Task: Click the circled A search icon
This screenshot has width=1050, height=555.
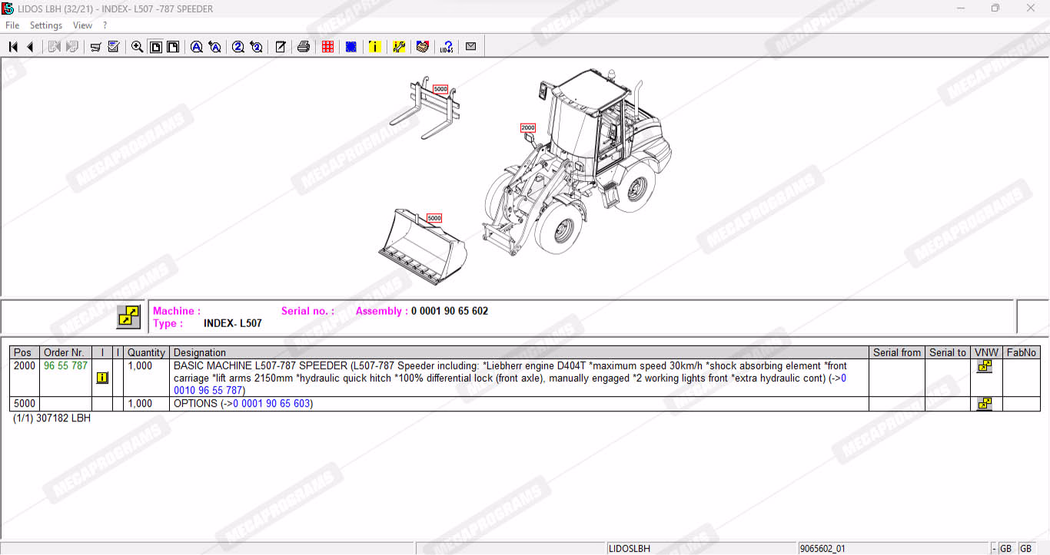Action: 197,47
